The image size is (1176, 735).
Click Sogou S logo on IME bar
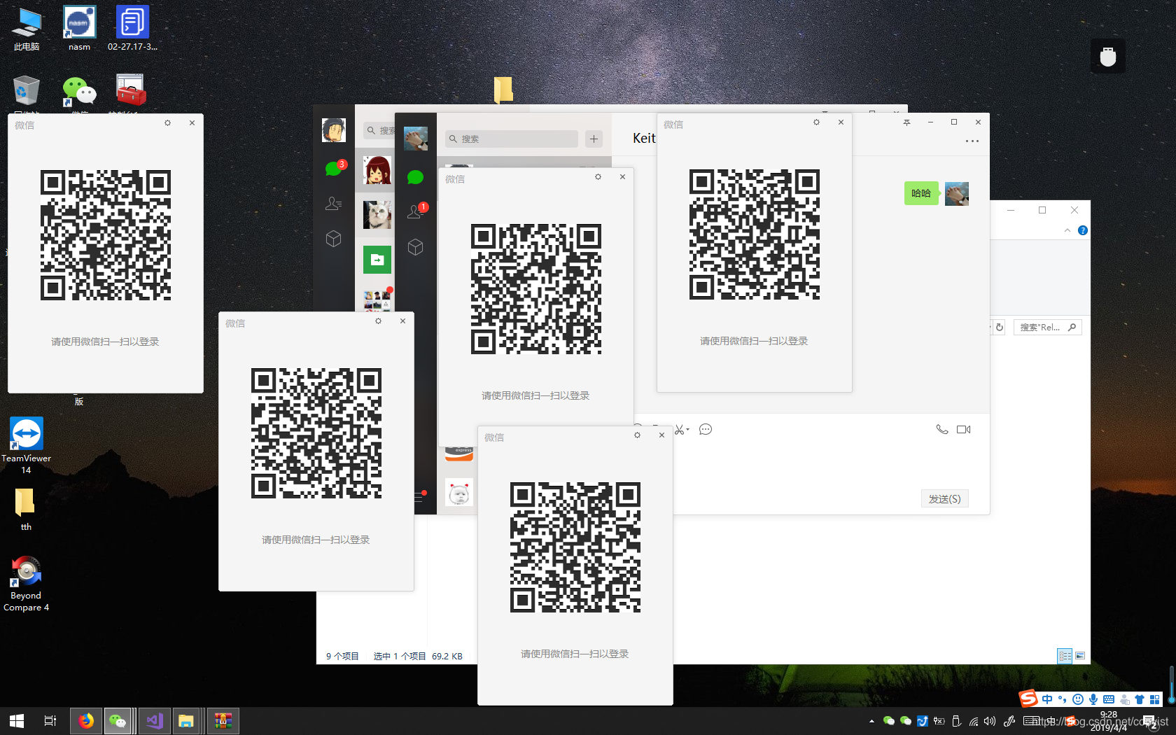[1028, 698]
